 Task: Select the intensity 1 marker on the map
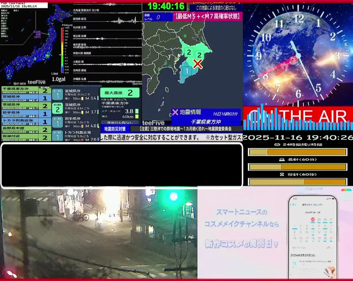(x=187, y=71)
